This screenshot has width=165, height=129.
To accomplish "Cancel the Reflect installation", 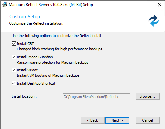I will pyautogui.click(x=148, y=120).
